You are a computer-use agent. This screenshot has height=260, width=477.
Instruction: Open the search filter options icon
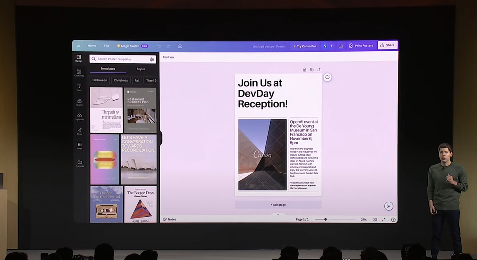[152, 59]
